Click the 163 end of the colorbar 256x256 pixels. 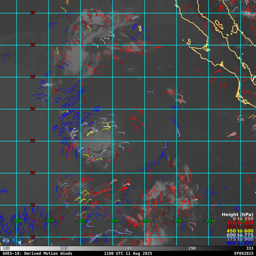(x=6, y=248)
